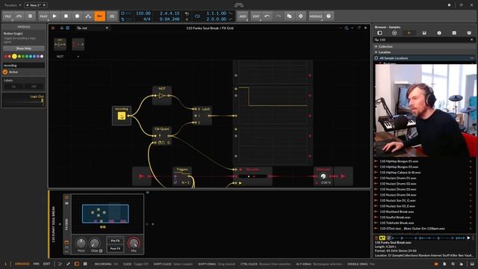Viewport: 478px width, 269px height.
Task: Switch to MIX view
Action: point(37,264)
